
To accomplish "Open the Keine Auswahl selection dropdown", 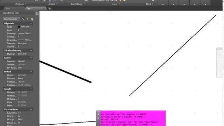I will (12, 19).
